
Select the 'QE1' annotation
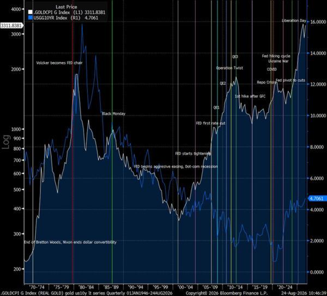[x=216, y=107]
